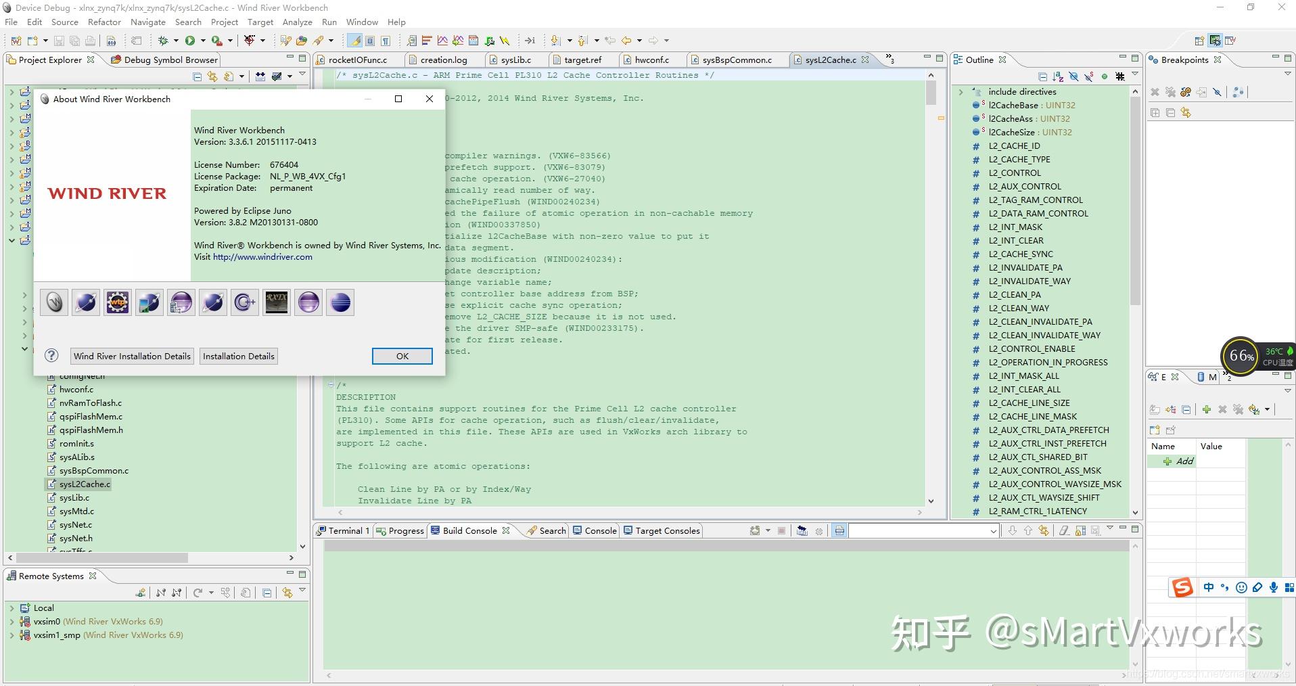Skip all breakpoints in the Breakpoints panel

(x=1216, y=92)
